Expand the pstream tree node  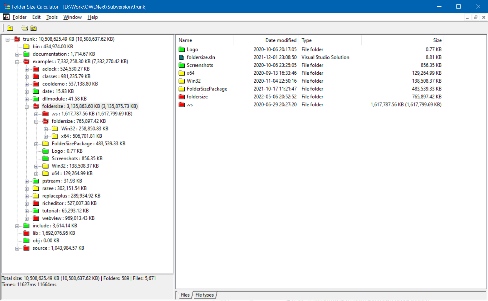point(27,181)
